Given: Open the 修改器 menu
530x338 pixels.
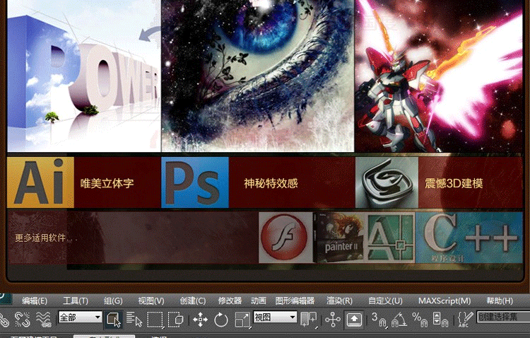Looking at the screenshot, I should 230,301.
